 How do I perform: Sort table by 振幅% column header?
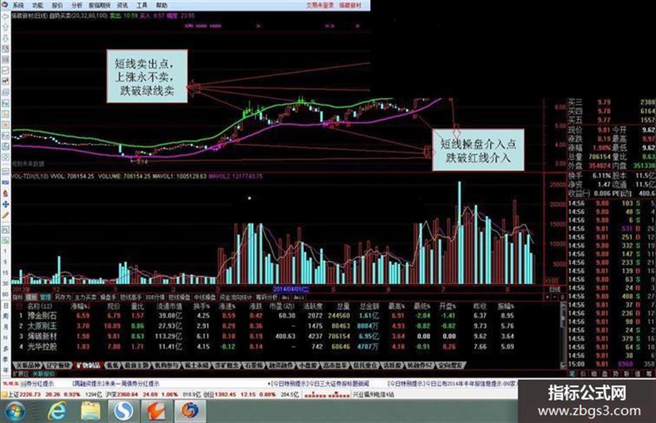pos(505,306)
